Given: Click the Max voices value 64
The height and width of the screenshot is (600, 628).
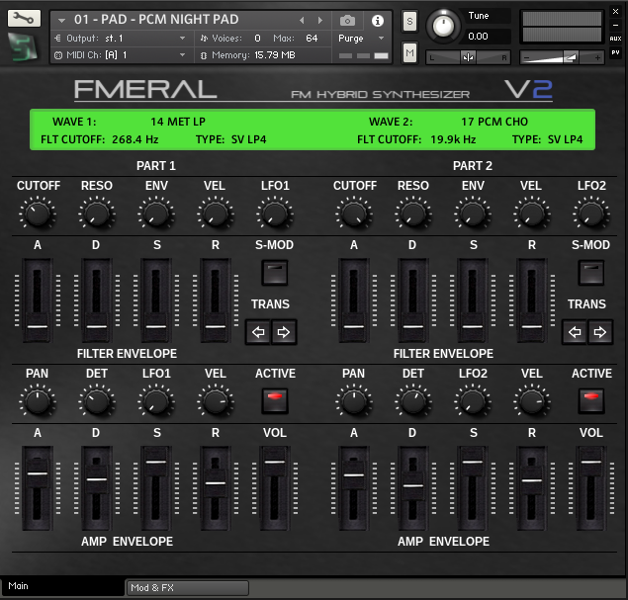Looking at the screenshot, I should tap(312, 38).
